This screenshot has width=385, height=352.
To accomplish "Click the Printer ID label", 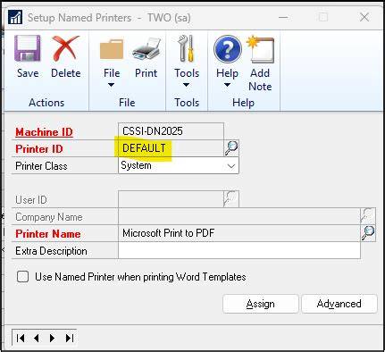I will [x=39, y=148].
